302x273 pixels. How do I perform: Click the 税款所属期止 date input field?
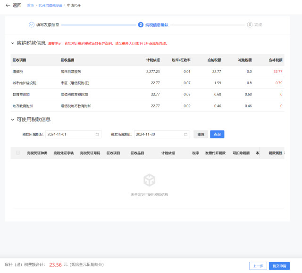click(x=159, y=134)
